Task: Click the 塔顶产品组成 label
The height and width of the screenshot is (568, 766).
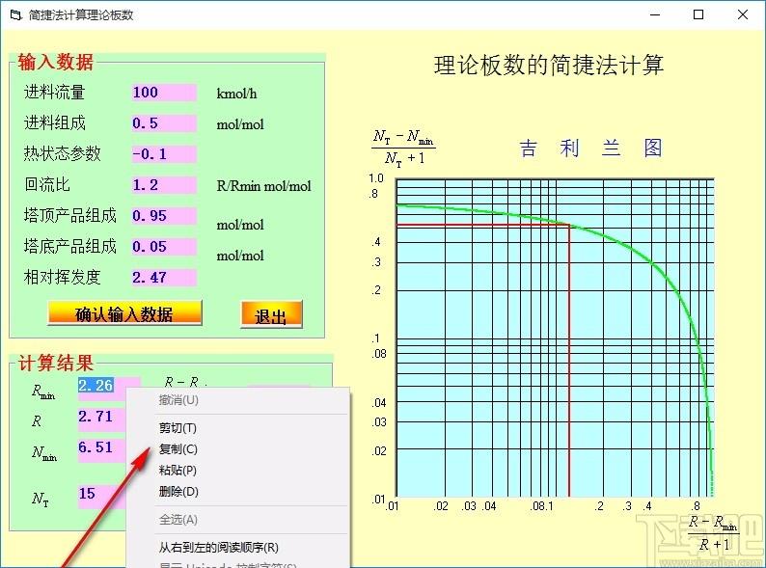Action: tap(70, 215)
